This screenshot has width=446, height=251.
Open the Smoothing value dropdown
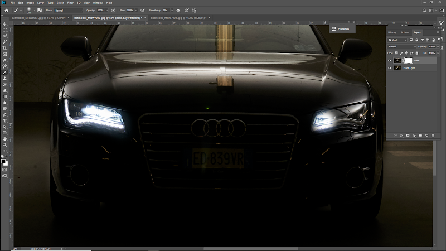(172, 11)
